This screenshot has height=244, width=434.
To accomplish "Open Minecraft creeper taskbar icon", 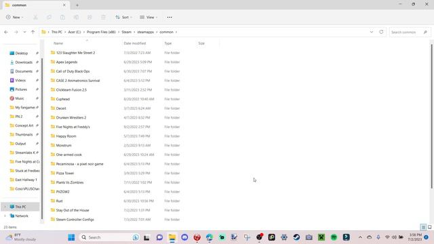I will (x=321, y=237).
